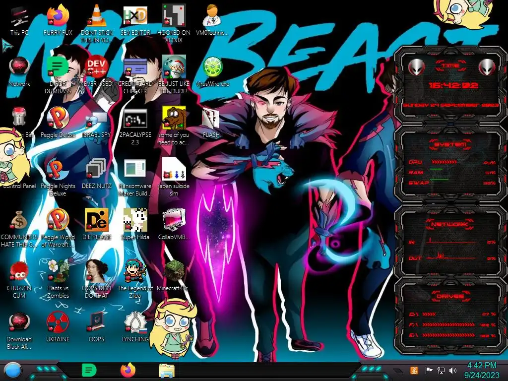Open the Plants vs Zombies shortcut
508x381 pixels.
pyautogui.click(x=58, y=279)
